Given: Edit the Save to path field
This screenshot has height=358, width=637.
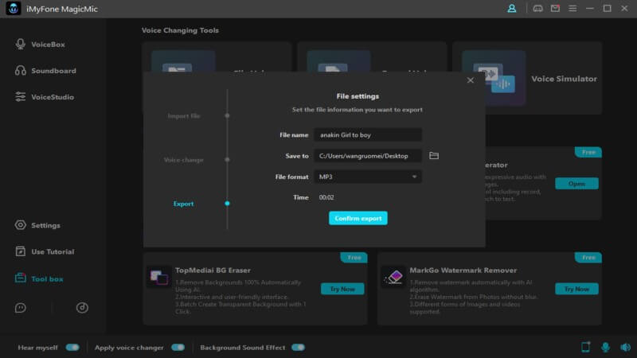Looking at the screenshot, I should point(368,156).
